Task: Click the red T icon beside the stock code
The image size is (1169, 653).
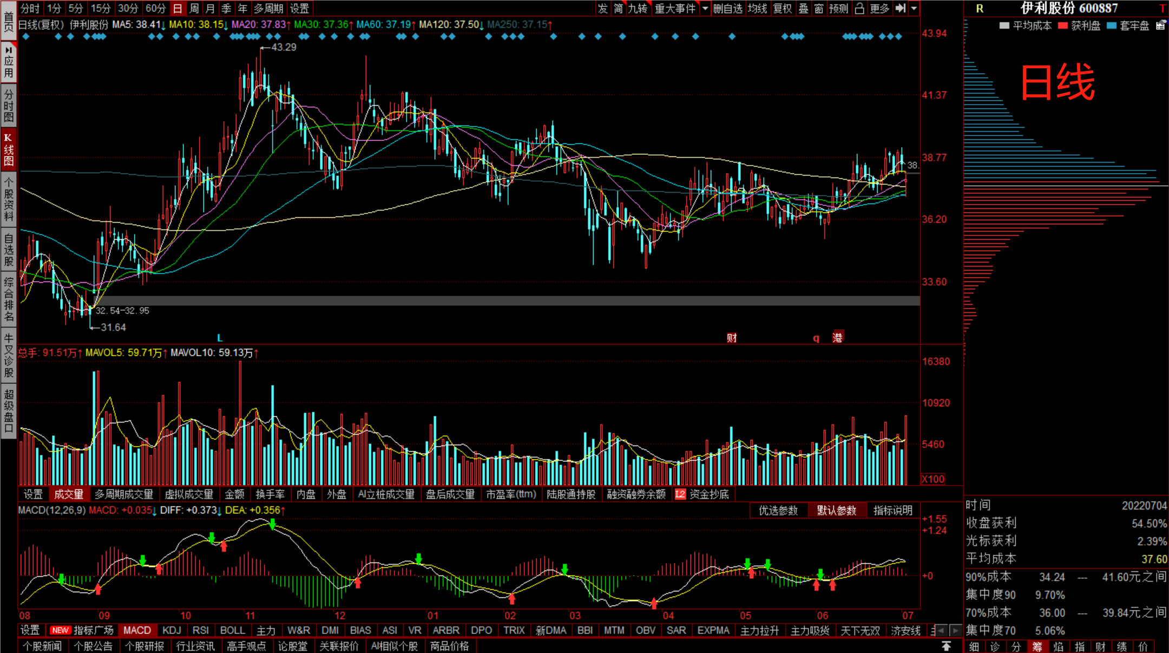Action: [1162, 8]
